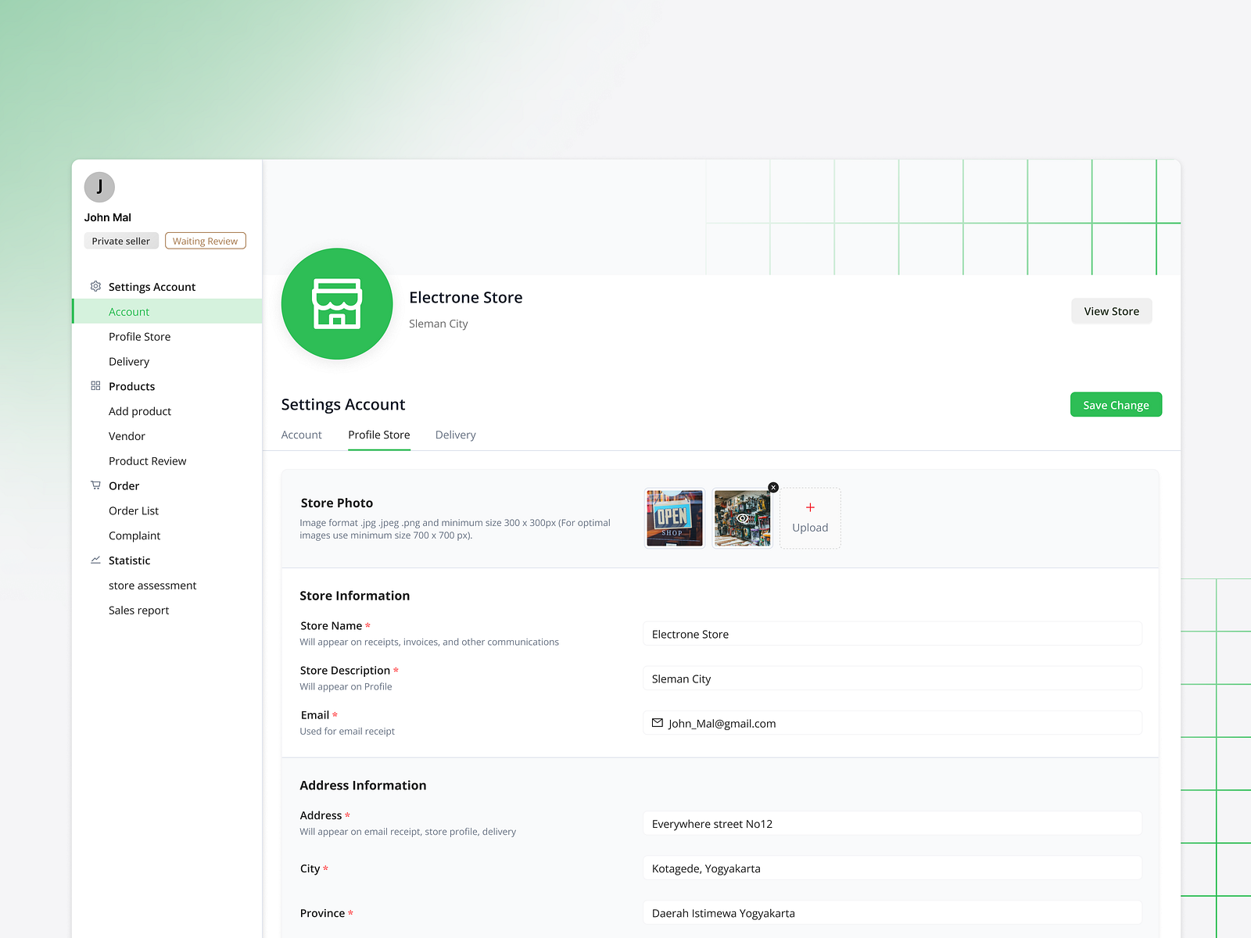Remove second store photo via its X button

772,487
